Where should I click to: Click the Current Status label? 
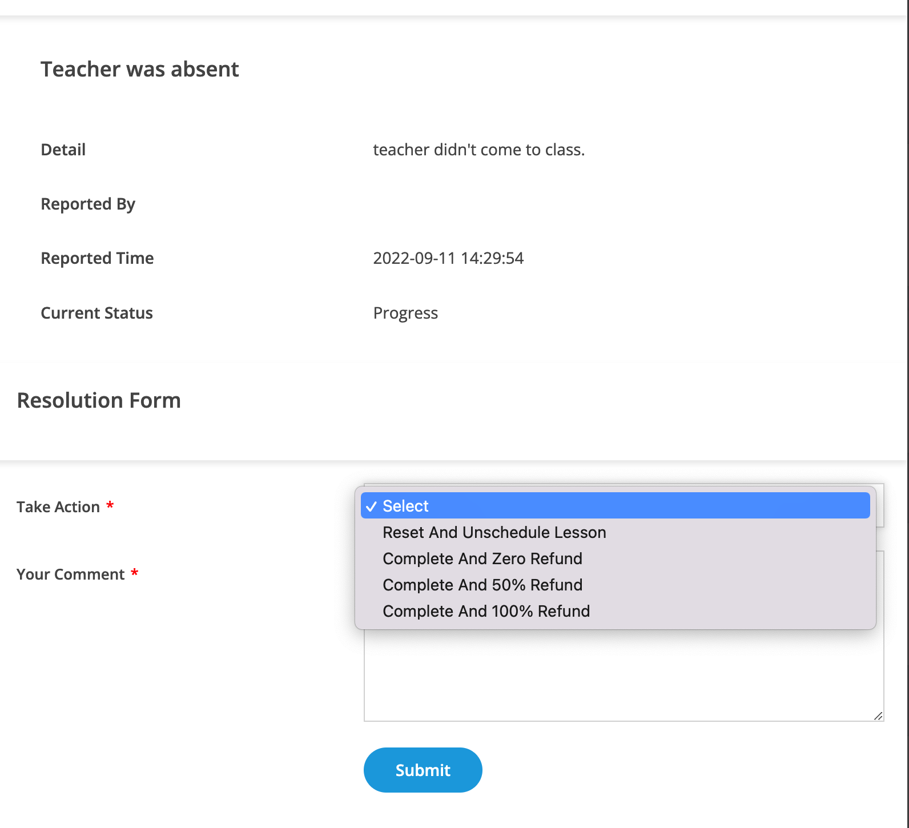(96, 313)
